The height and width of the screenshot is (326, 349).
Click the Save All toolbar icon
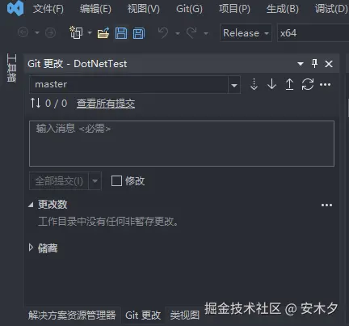coord(139,33)
